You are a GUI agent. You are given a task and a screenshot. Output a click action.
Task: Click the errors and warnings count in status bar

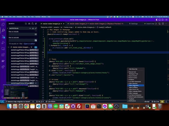(40, 102)
